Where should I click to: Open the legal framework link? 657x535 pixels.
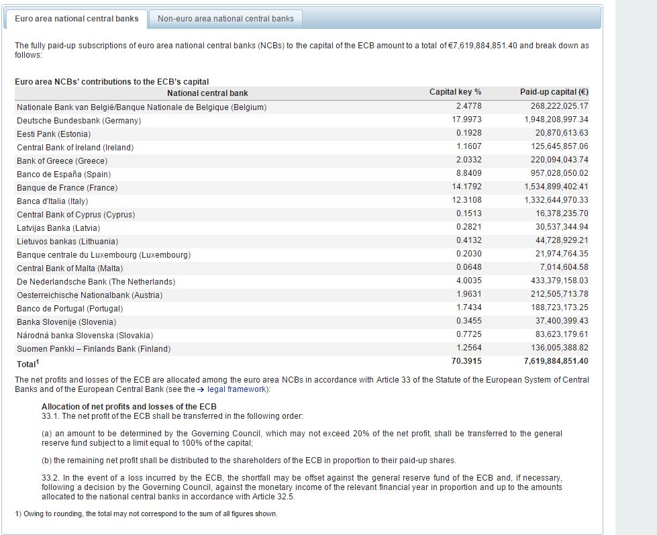coord(236,389)
